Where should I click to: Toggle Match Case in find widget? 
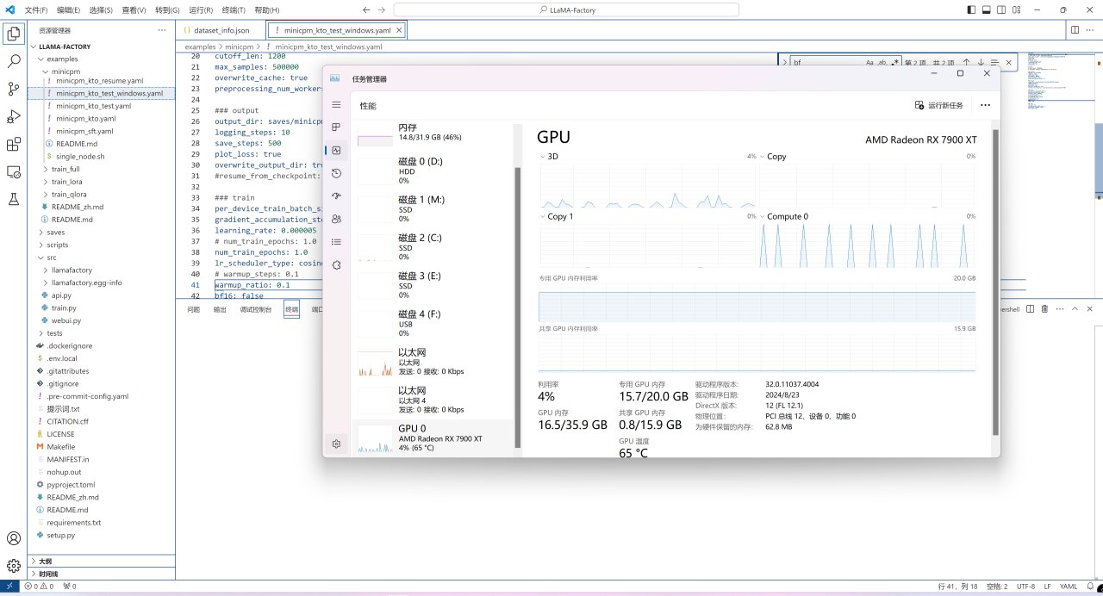[x=870, y=63]
